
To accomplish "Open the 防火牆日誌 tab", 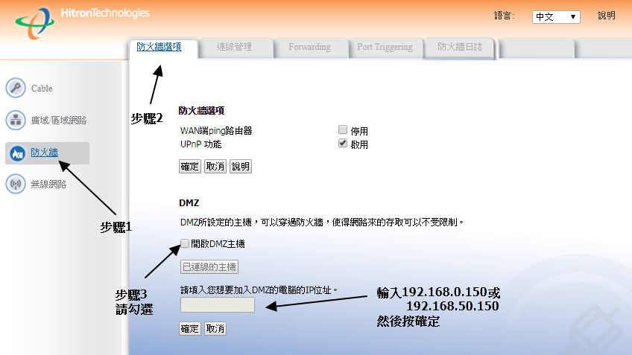I will tap(459, 47).
